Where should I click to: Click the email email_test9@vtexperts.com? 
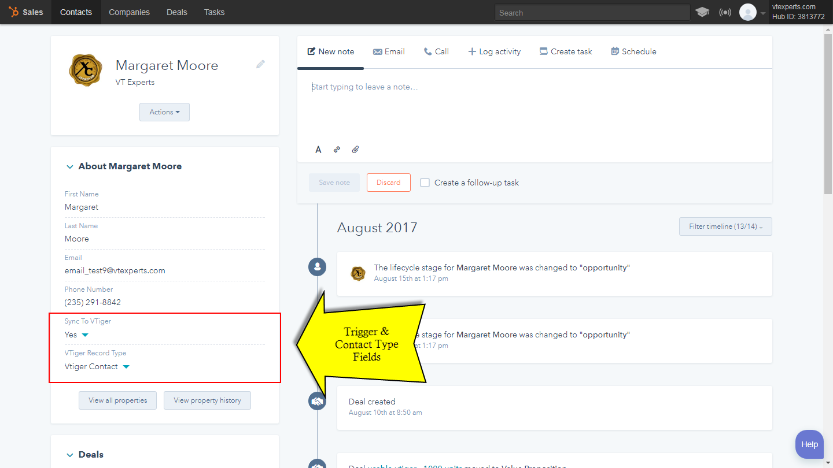pos(115,270)
